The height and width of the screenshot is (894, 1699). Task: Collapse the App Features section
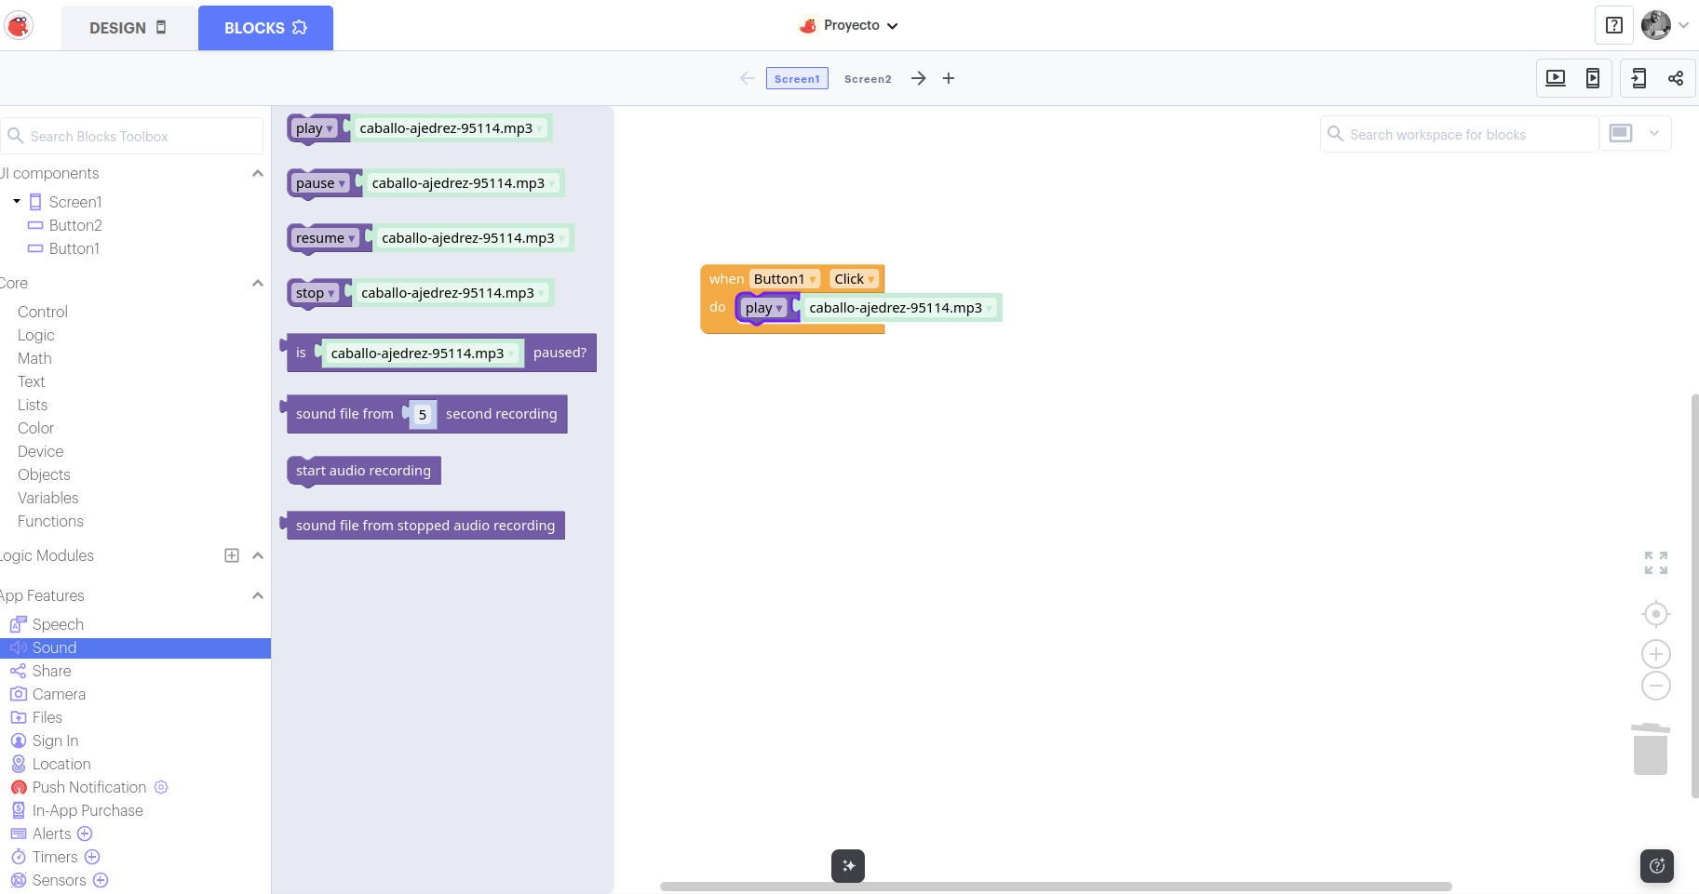click(x=258, y=595)
